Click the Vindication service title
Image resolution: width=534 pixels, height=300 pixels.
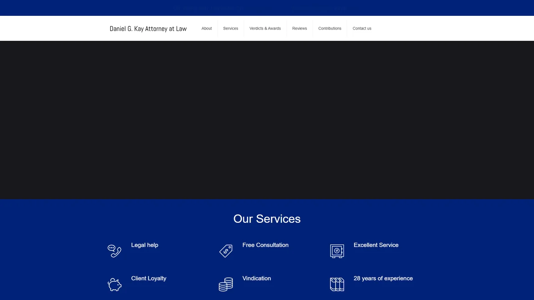point(257,278)
